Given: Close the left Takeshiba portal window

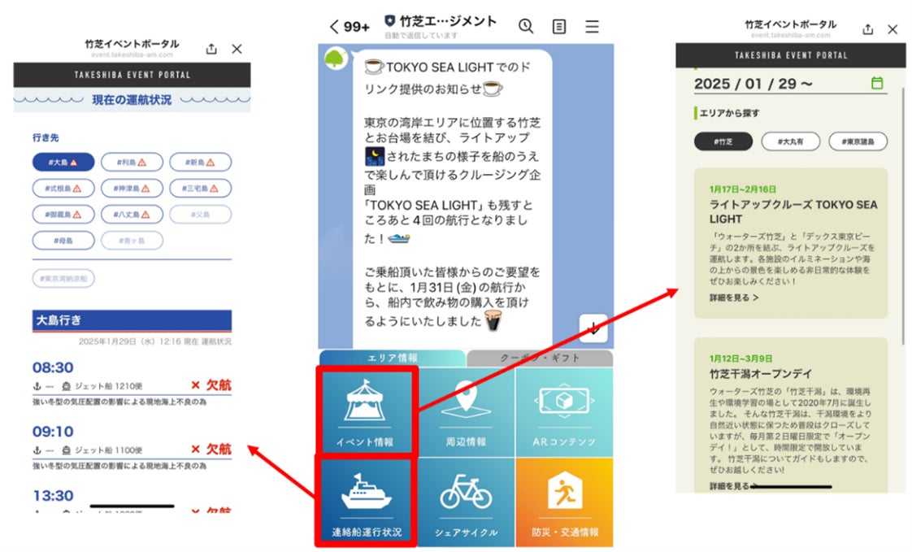Looking at the screenshot, I should (x=237, y=49).
